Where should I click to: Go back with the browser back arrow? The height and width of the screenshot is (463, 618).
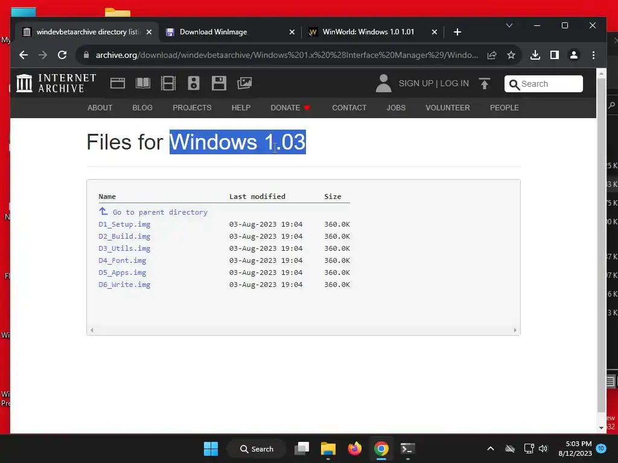pos(24,55)
